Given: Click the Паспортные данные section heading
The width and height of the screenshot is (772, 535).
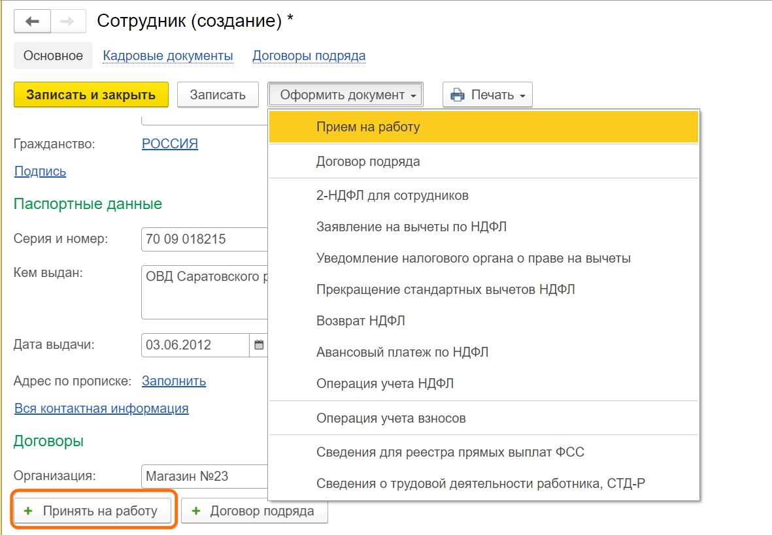Looking at the screenshot, I should tap(88, 204).
